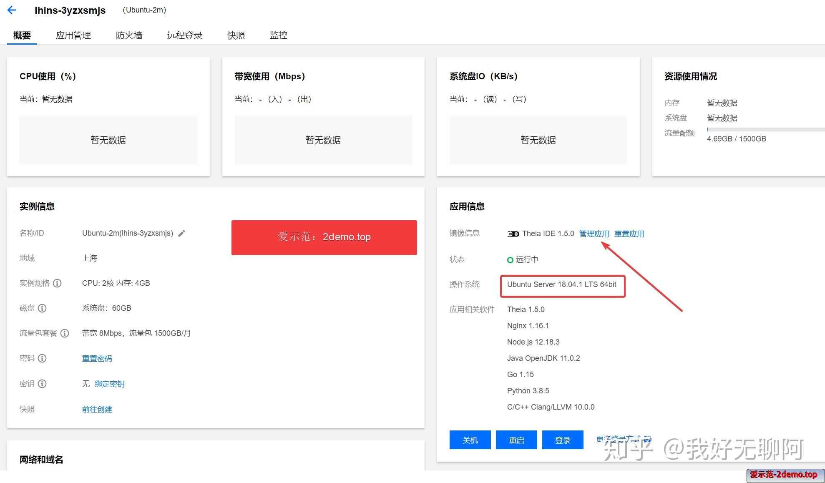This screenshot has height=483, width=825.
Task: Click the Theia IDE image icon in 镜像信息
Action: 513,233
